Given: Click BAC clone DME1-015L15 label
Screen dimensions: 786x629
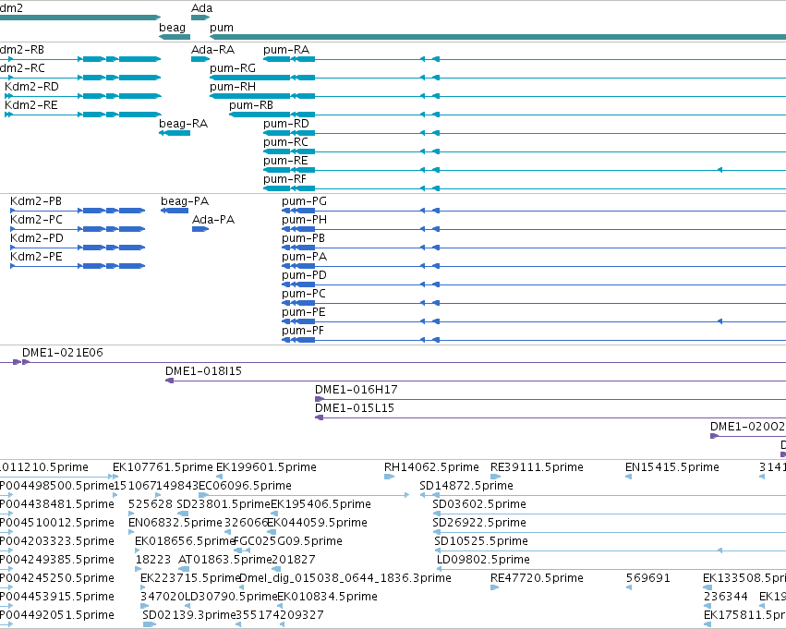Looking at the screenshot, I should click(x=355, y=408).
